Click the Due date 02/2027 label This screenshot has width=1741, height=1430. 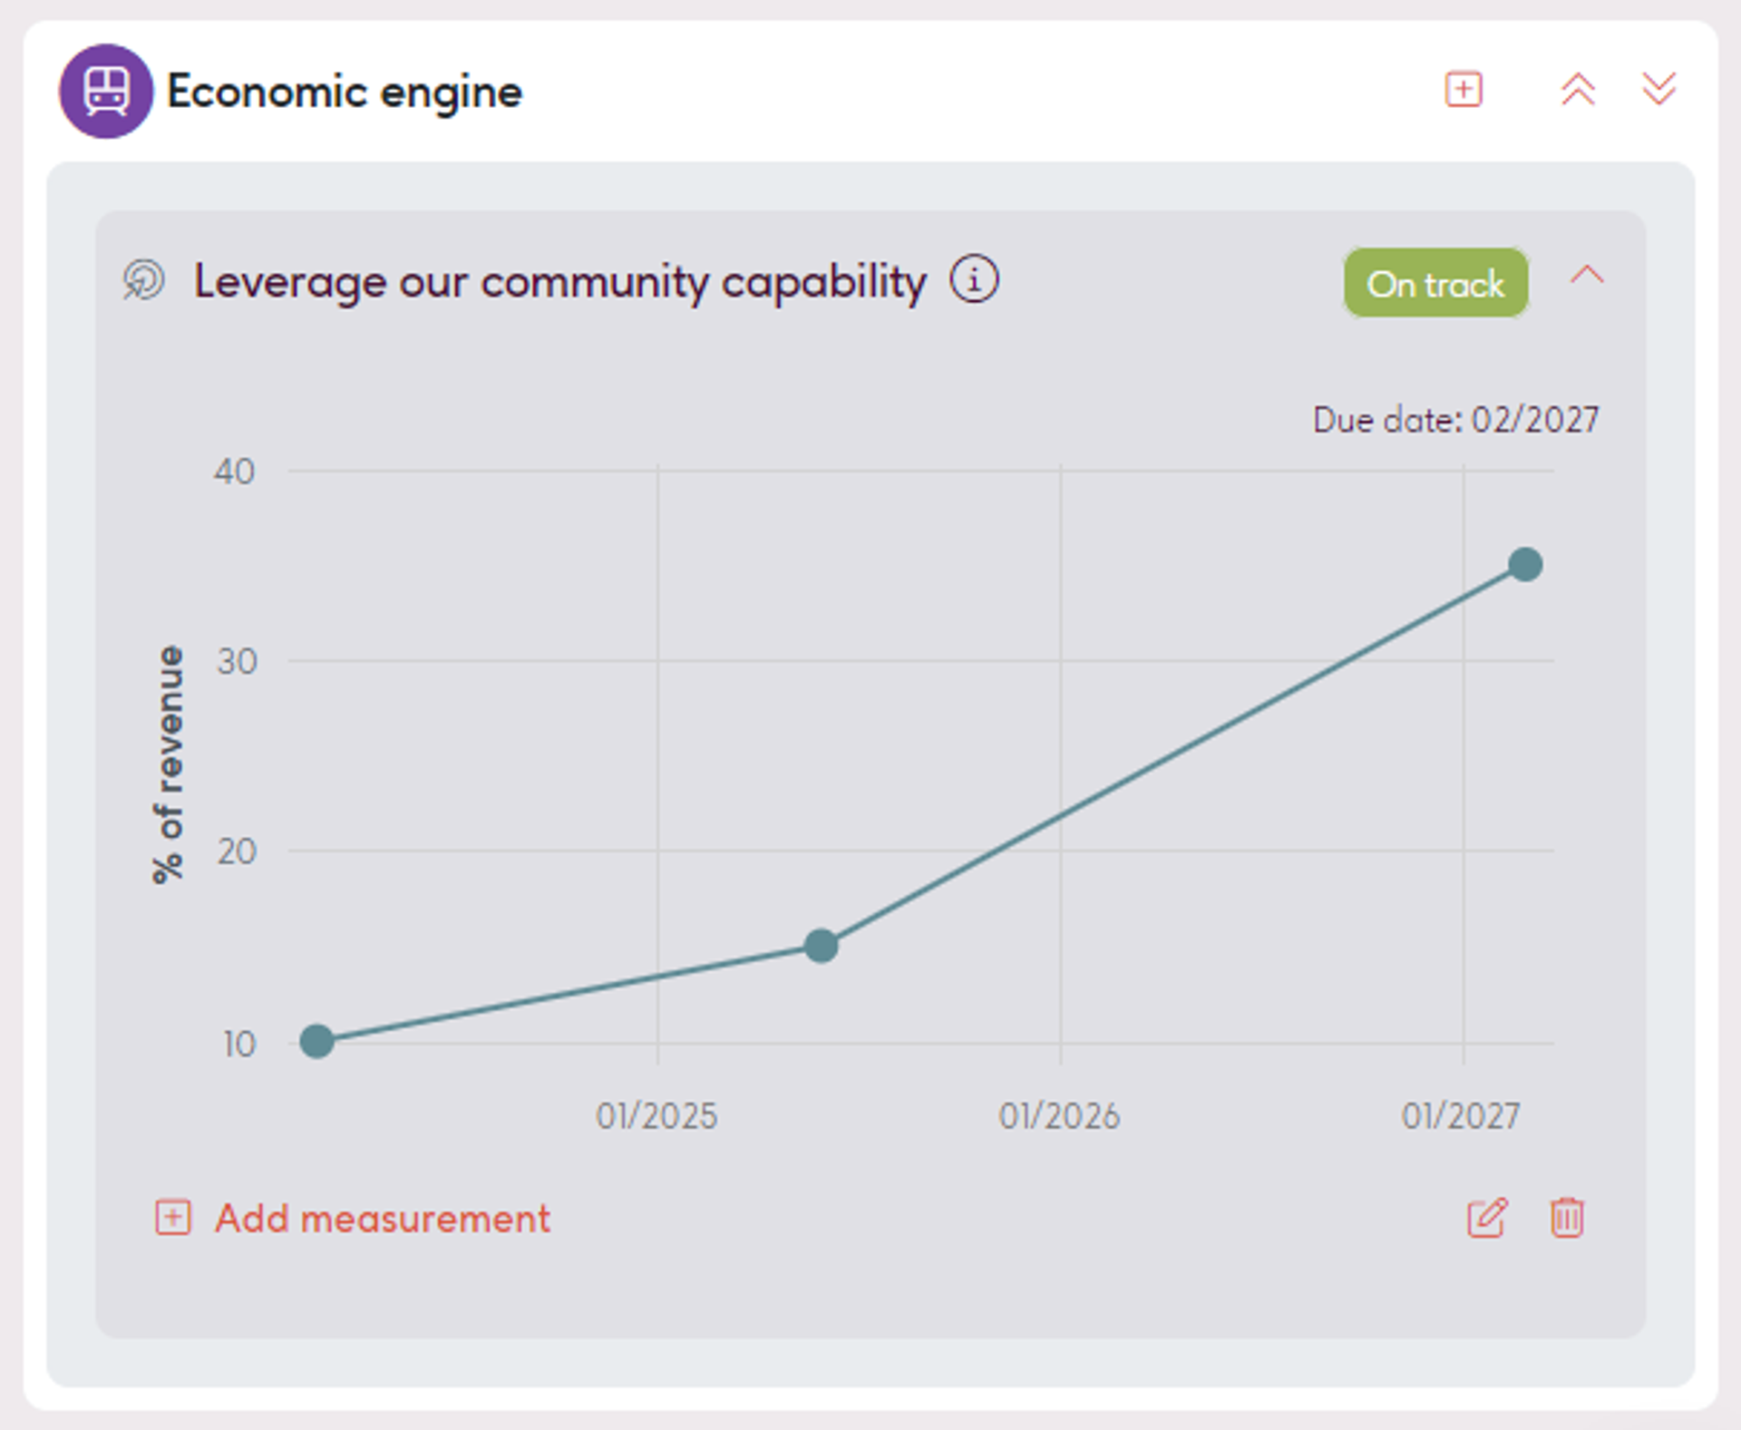point(1455,420)
